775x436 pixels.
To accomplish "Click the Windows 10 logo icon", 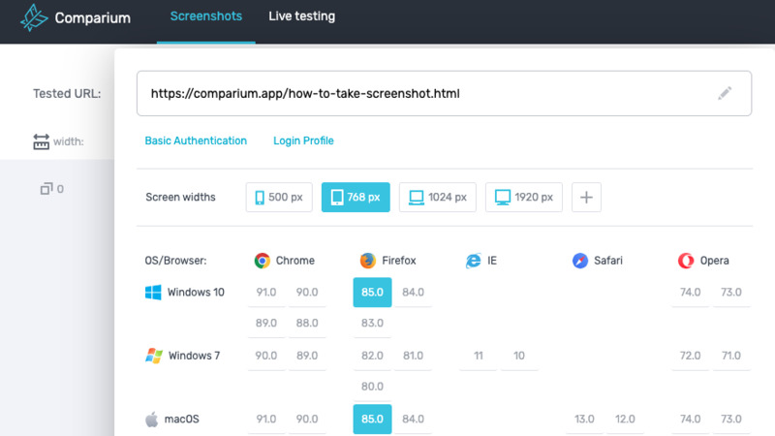I will point(153,293).
